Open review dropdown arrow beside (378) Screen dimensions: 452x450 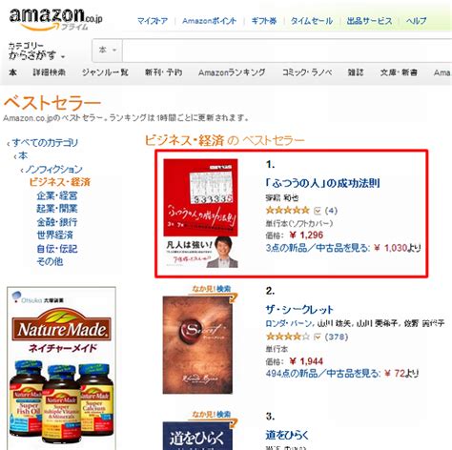tap(318, 337)
